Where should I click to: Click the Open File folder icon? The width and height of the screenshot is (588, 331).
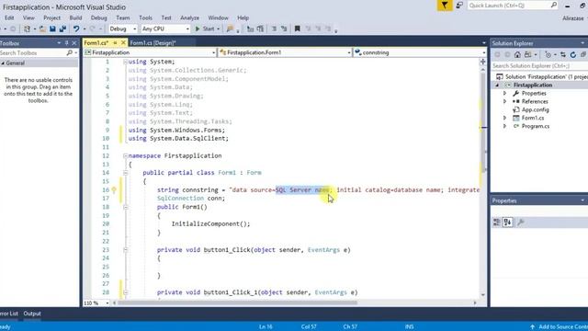point(43,29)
